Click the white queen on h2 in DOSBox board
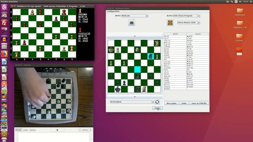 (x=72, y=48)
